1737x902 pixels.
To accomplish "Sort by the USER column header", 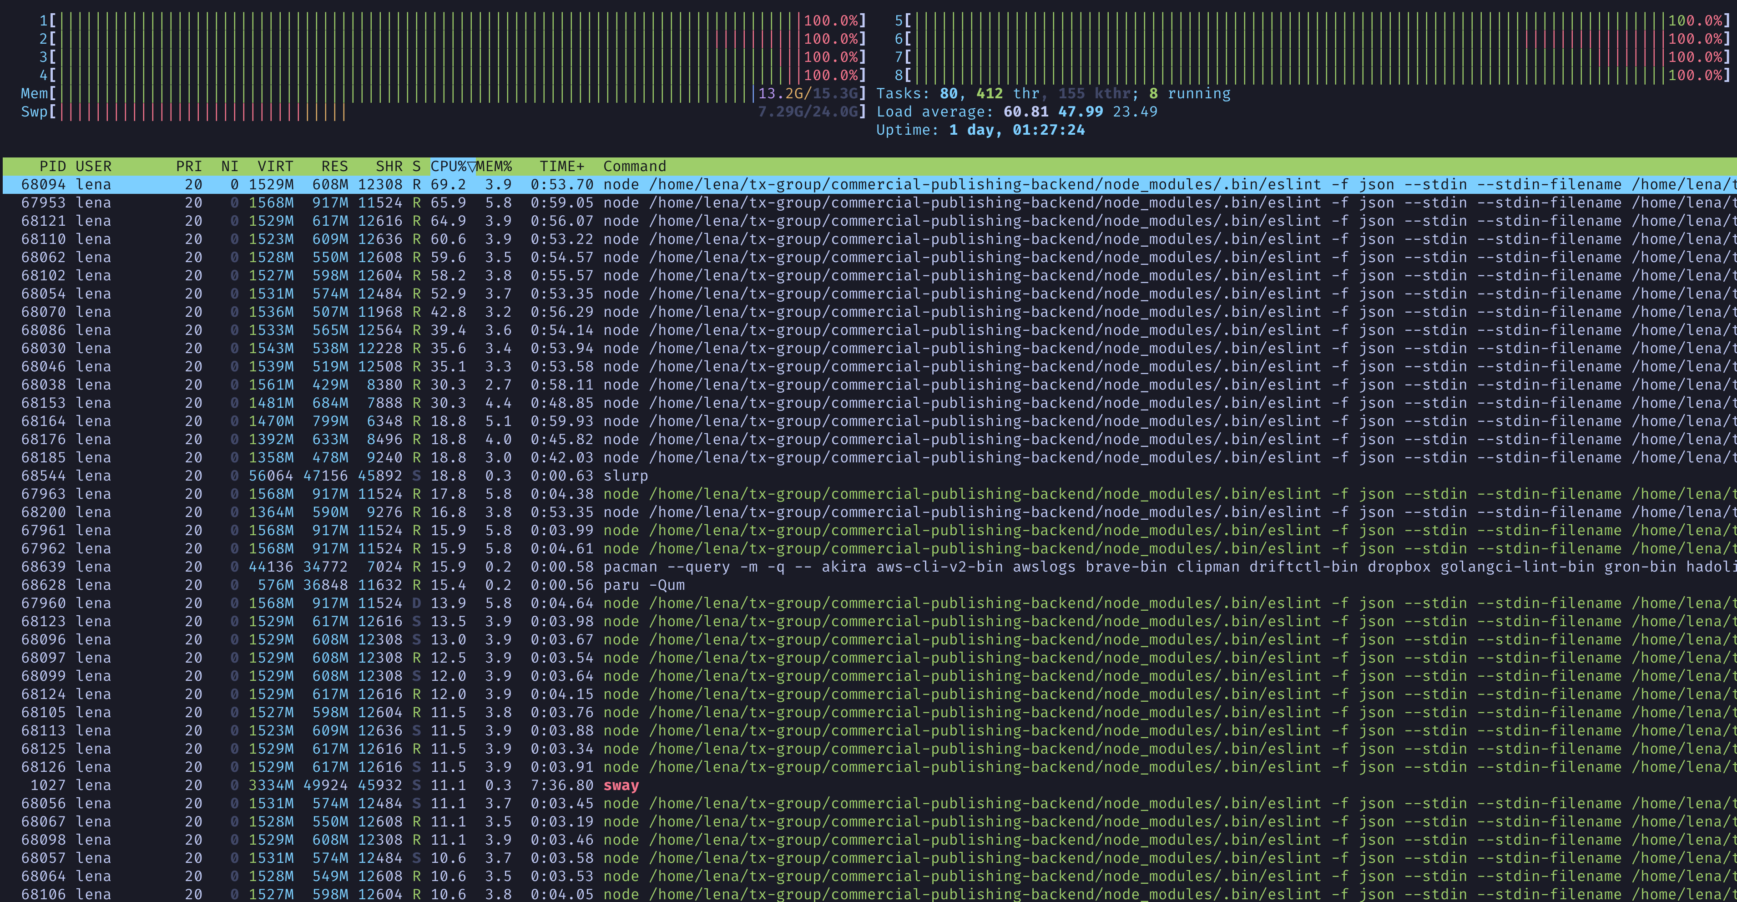I will tap(93, 166).
